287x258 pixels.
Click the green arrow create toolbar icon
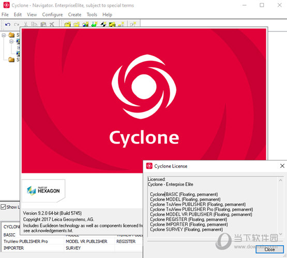point(94,24)
